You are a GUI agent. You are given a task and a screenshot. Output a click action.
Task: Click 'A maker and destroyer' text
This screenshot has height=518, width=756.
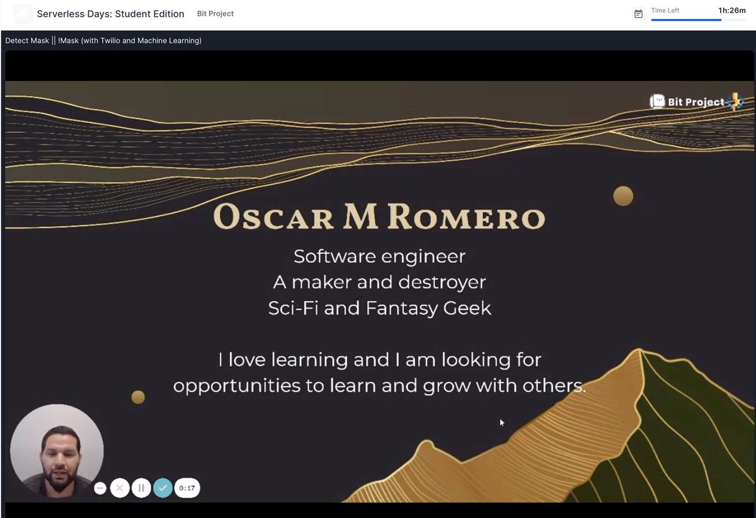[x=379, y=282]
